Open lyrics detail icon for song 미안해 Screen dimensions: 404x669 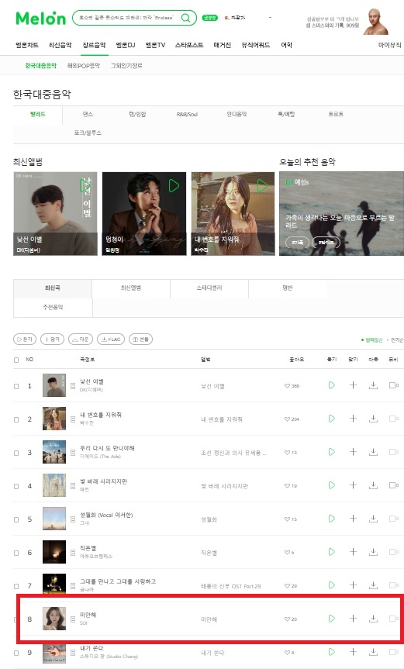pos(73,619)
